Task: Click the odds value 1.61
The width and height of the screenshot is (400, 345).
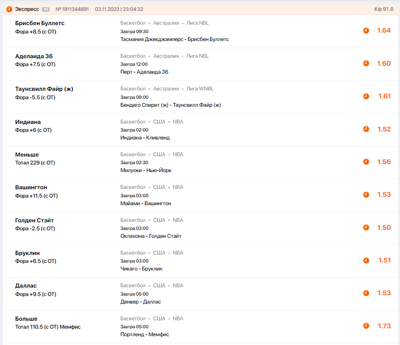Action: click(385, 96)
